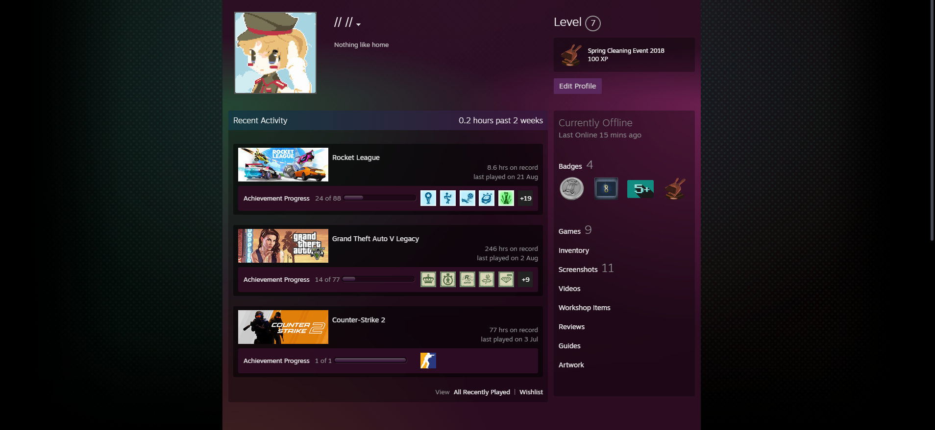
Task: Open the Spring Cleaning Event 2018 broom icon
Action: [571, 55]
